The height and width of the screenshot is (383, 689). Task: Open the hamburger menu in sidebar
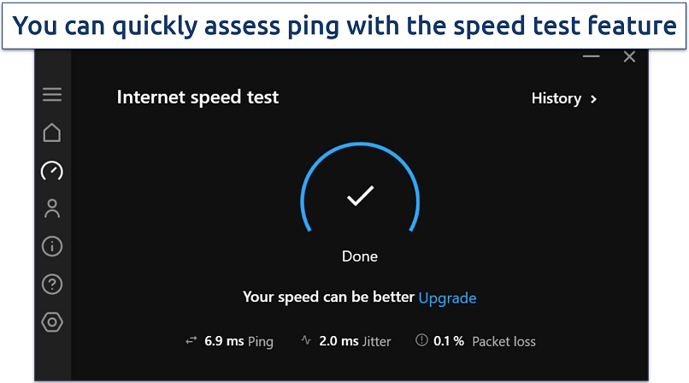point(52,94)
